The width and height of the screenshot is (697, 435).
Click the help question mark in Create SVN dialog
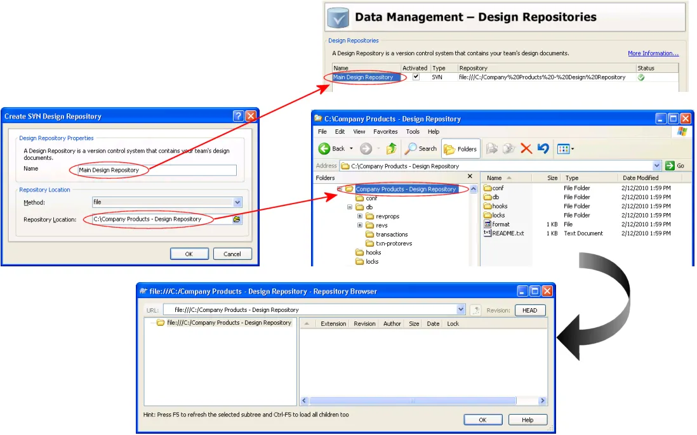[238, 116]
